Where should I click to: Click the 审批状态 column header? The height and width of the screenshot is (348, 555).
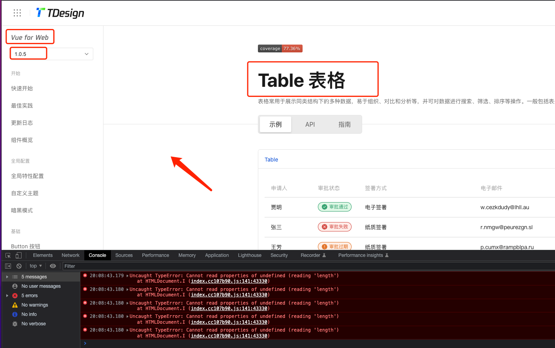click(x=329, y=188)
